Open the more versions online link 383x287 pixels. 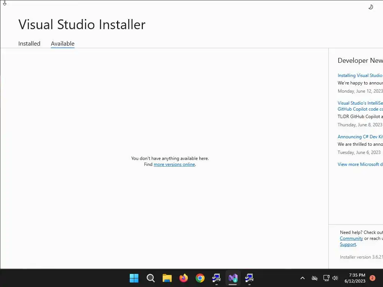pyautogui.click(x=174, y=164)
